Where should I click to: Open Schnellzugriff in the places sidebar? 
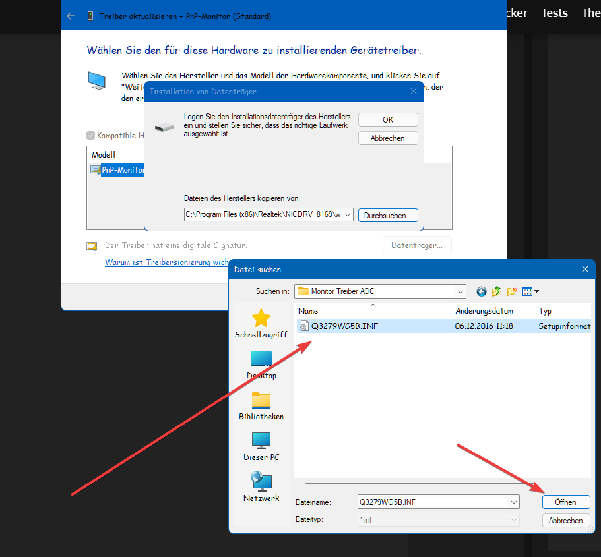pos(261,324)
